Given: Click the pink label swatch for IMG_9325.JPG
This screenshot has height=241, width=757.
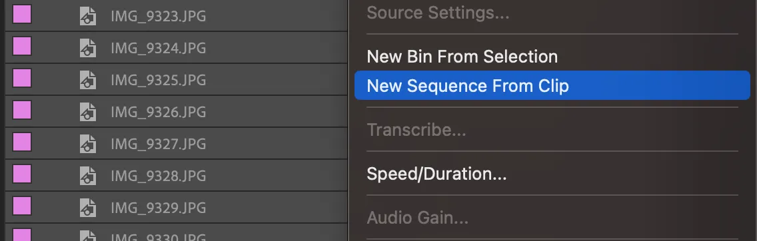Looking at the screenshot, I should pos(22,78).
